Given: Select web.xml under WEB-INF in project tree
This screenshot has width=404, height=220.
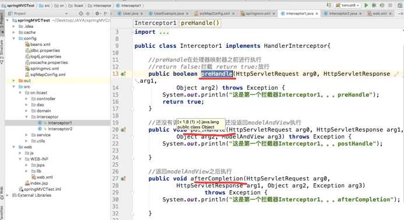Looking at the screenshot, I should [42, 177].
